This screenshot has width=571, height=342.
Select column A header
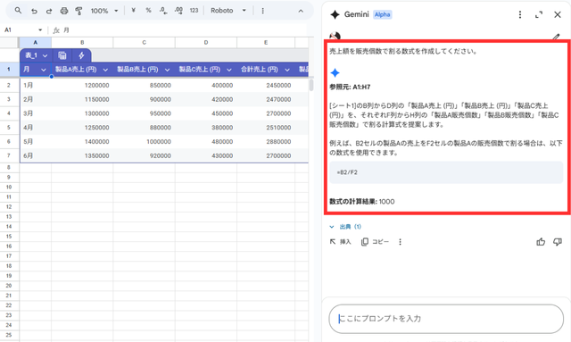tap(36, 42)
